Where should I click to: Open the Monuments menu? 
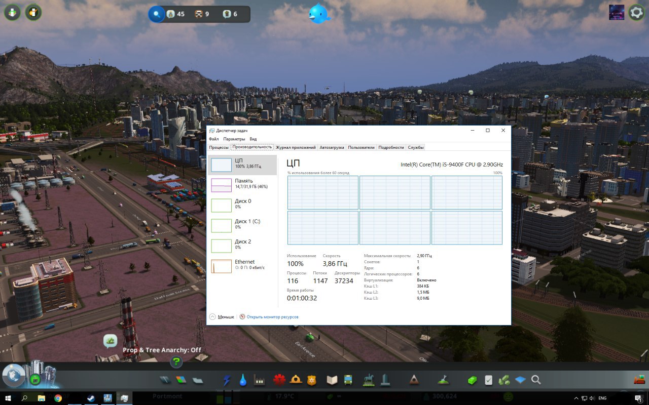(414, 380)
